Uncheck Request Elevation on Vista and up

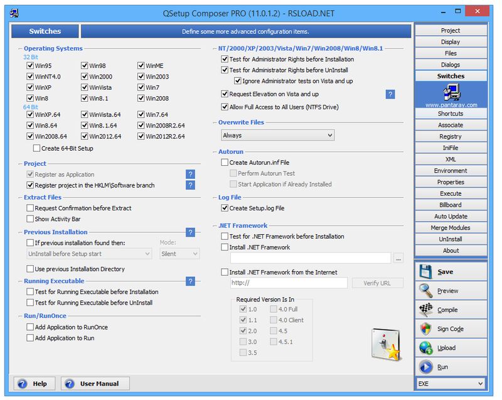(x=225, y=94)
